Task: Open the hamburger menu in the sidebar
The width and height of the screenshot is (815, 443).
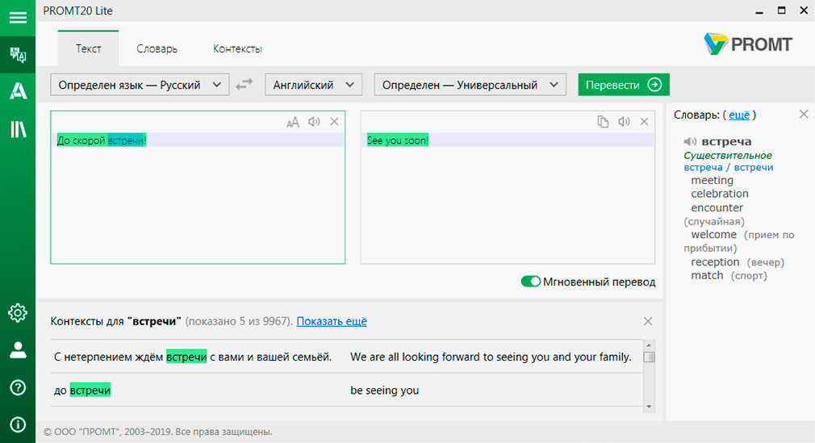Action: click(x=18, y=18)
